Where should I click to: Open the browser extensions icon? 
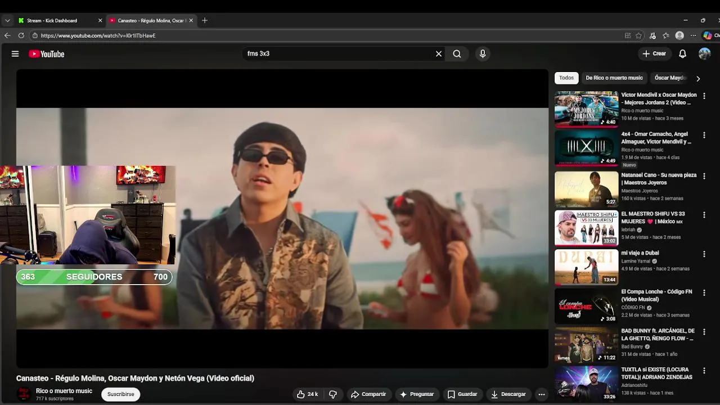[652, 35]
